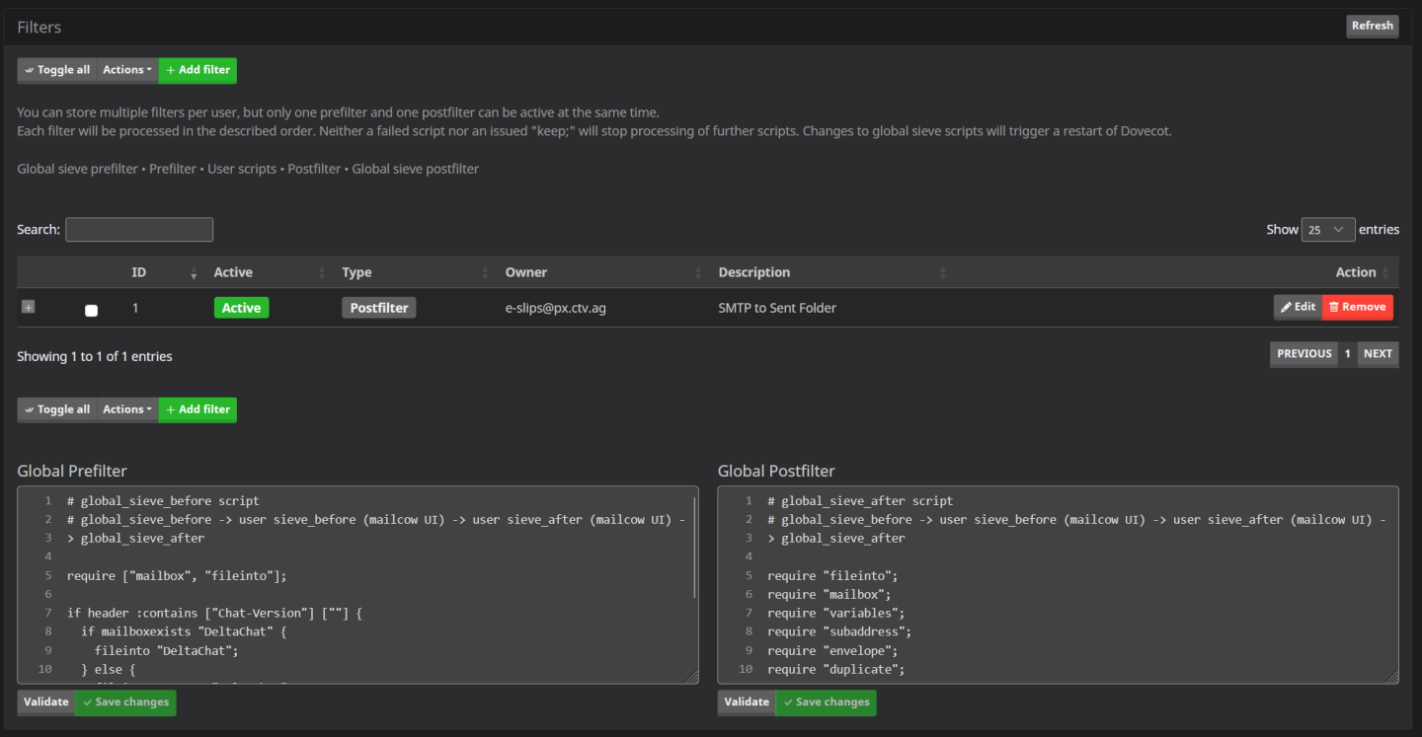Sort by the Active column header
Screen dimensions: 1422x737
point(234,272)
